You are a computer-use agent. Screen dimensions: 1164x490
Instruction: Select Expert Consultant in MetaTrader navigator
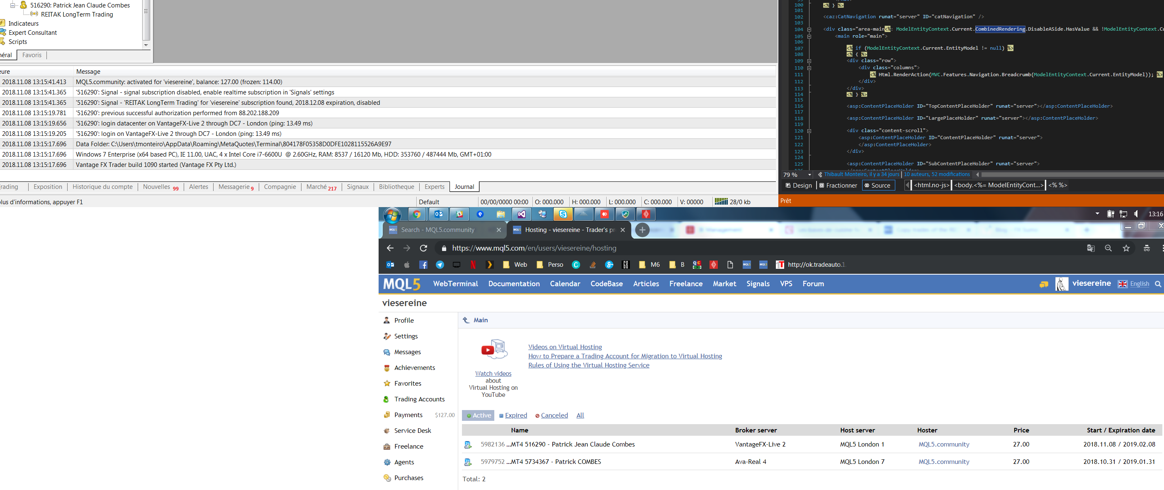click(32, 32)
